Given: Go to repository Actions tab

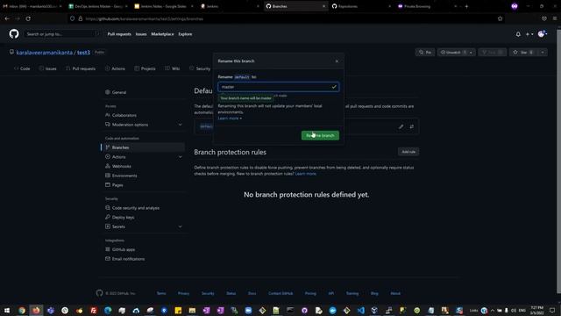Looking at the screenshot, I should tap(115, 68).
